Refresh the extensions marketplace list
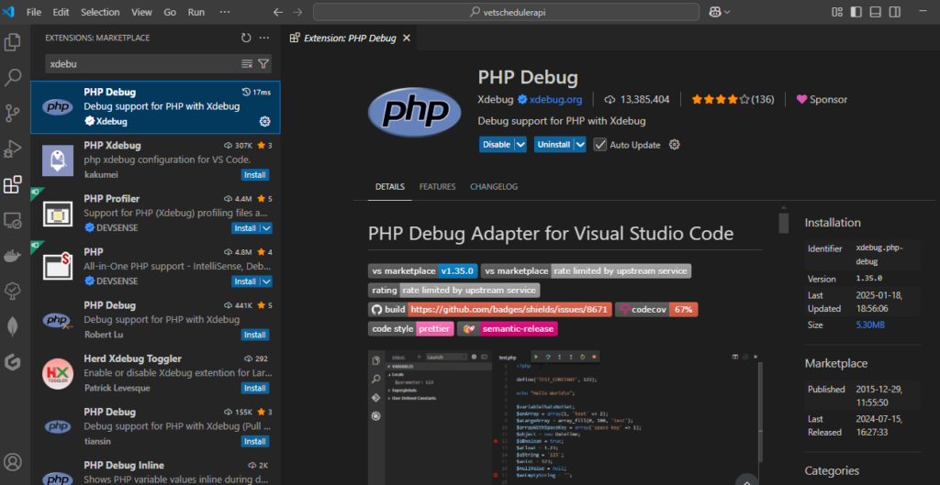The height and width of the screenshot is (485, 940). [x=246, y=38]
